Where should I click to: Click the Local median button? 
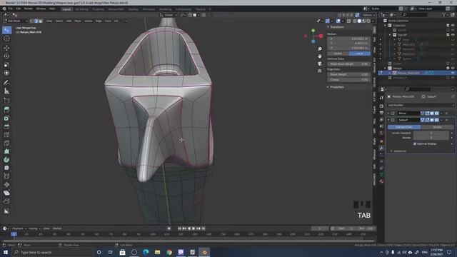pyautogui.click(x=360, y=54)
